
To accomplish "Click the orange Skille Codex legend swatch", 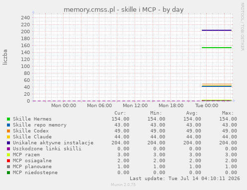I will point(8,131).
